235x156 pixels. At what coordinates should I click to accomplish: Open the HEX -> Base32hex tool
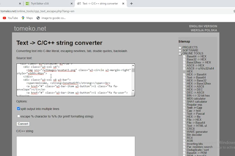199,84
